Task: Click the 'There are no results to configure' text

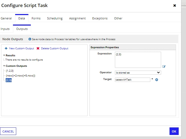Action: 24,60
